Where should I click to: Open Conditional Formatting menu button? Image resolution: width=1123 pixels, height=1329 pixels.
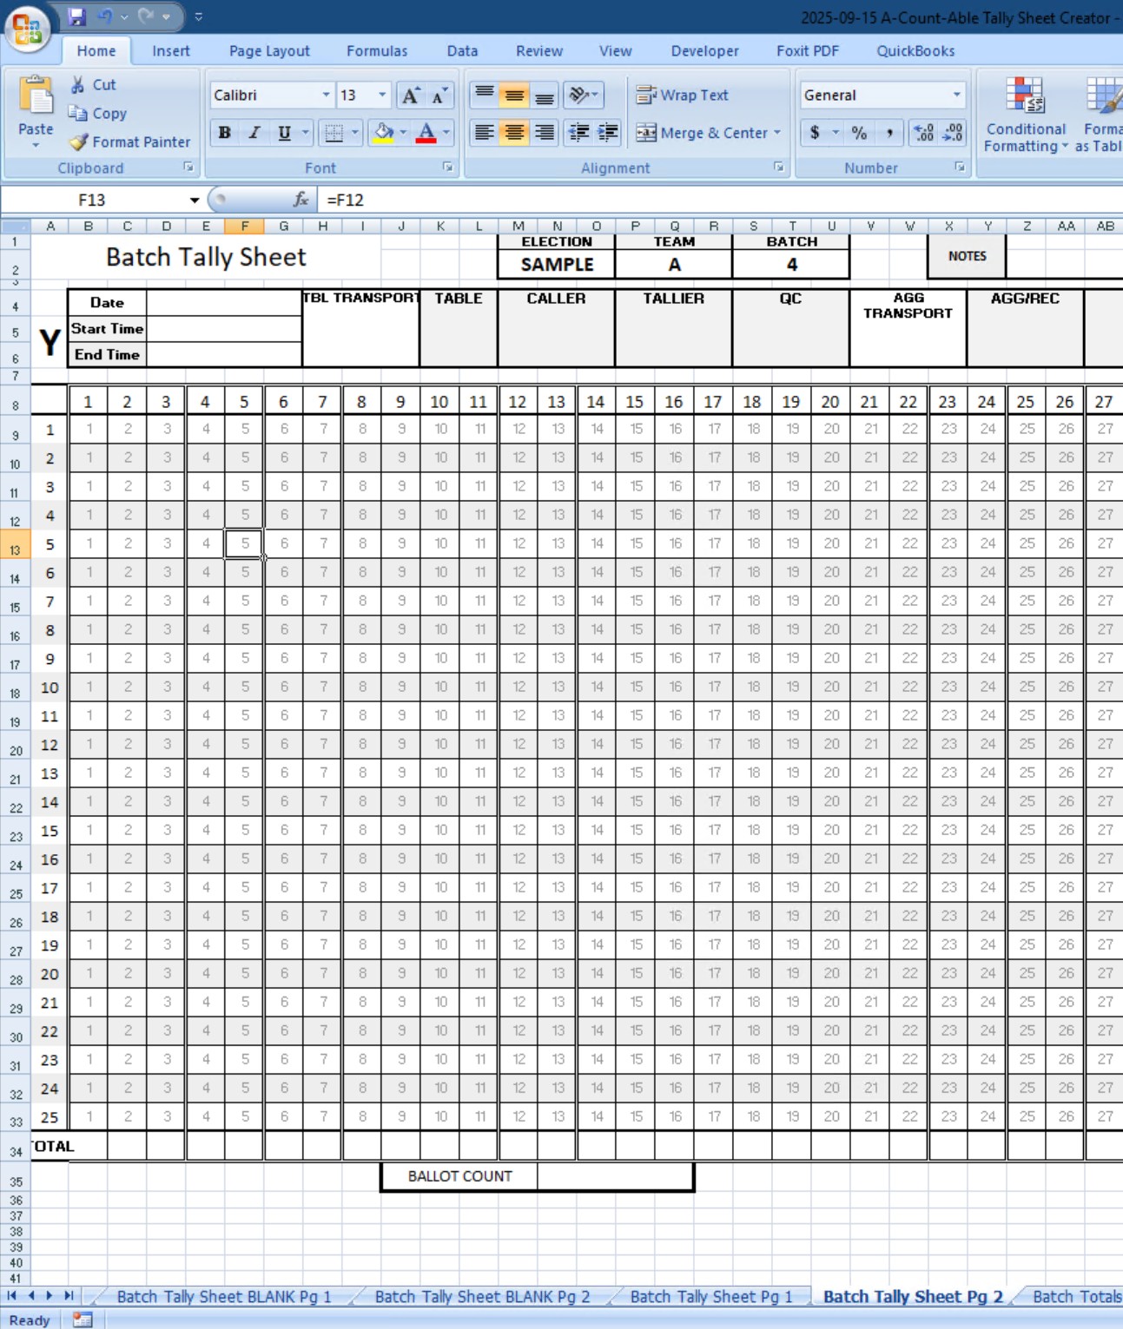pos(1025,115)
